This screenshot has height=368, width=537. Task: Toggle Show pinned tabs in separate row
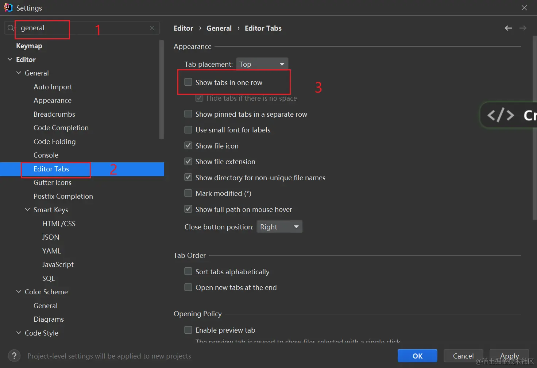coord(188,114)
